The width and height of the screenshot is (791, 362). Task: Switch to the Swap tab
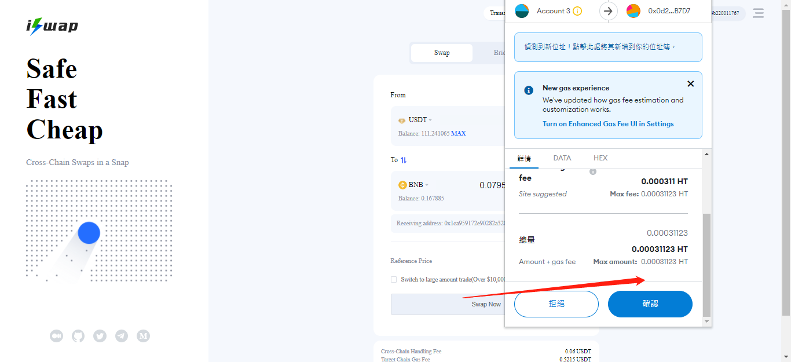coord(442,53)
